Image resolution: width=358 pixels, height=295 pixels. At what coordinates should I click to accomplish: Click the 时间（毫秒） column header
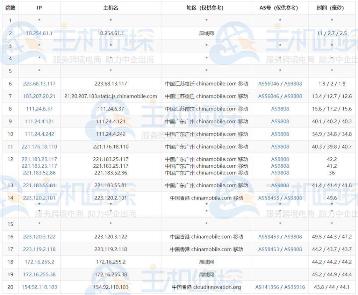[x=331, y=8]
